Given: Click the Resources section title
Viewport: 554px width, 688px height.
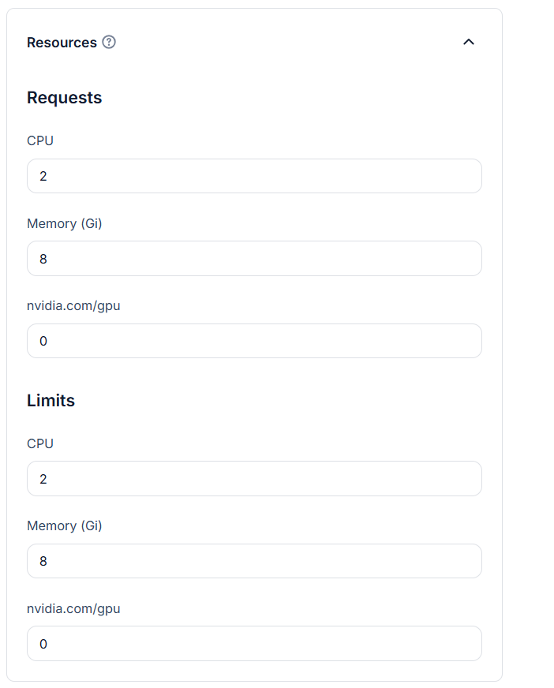Looking at the screenshot, I should coord(62,43).
